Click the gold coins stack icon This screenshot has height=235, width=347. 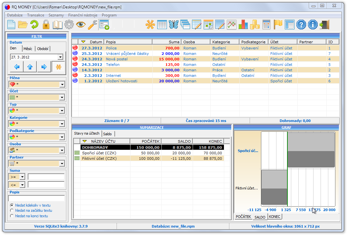(x=255, y=25)
